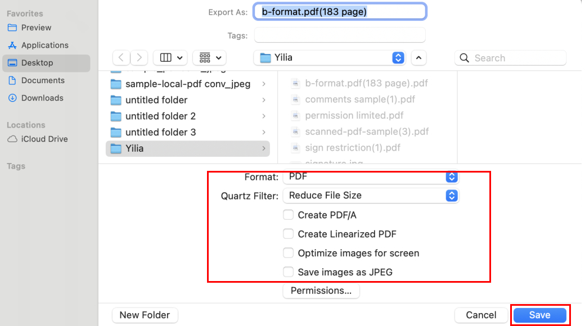Open Preview from the Favorites sidebar

(x=36, y=28)
